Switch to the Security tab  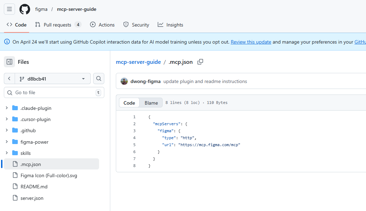(136, 25)
